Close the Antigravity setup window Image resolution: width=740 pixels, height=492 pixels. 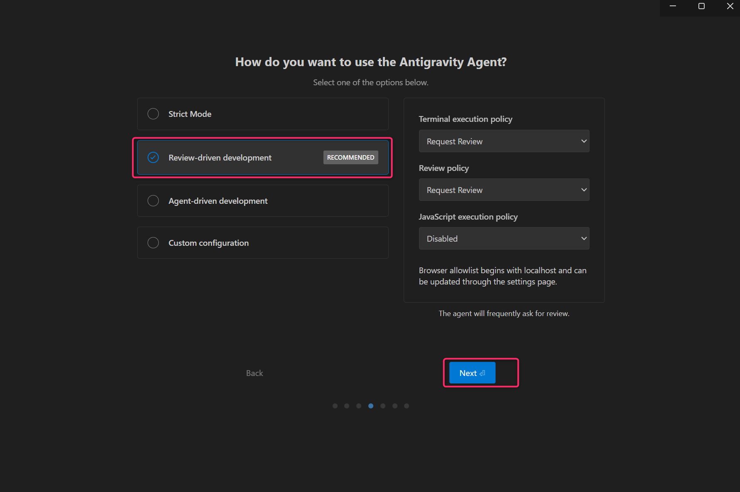pyautogui.click(x=730, y=6)
